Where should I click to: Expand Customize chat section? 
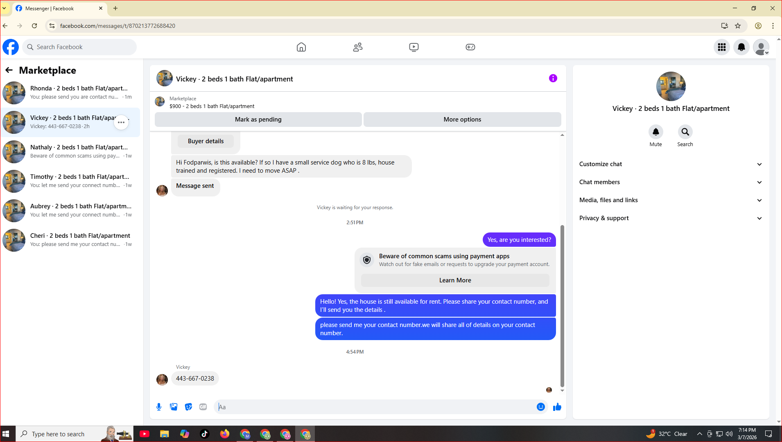(x=671, y=164)
